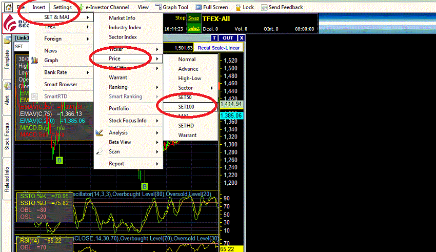Select Warrant in SET & MAI submenu
Screen dimensions: 436x252
[x=128, y=77]
